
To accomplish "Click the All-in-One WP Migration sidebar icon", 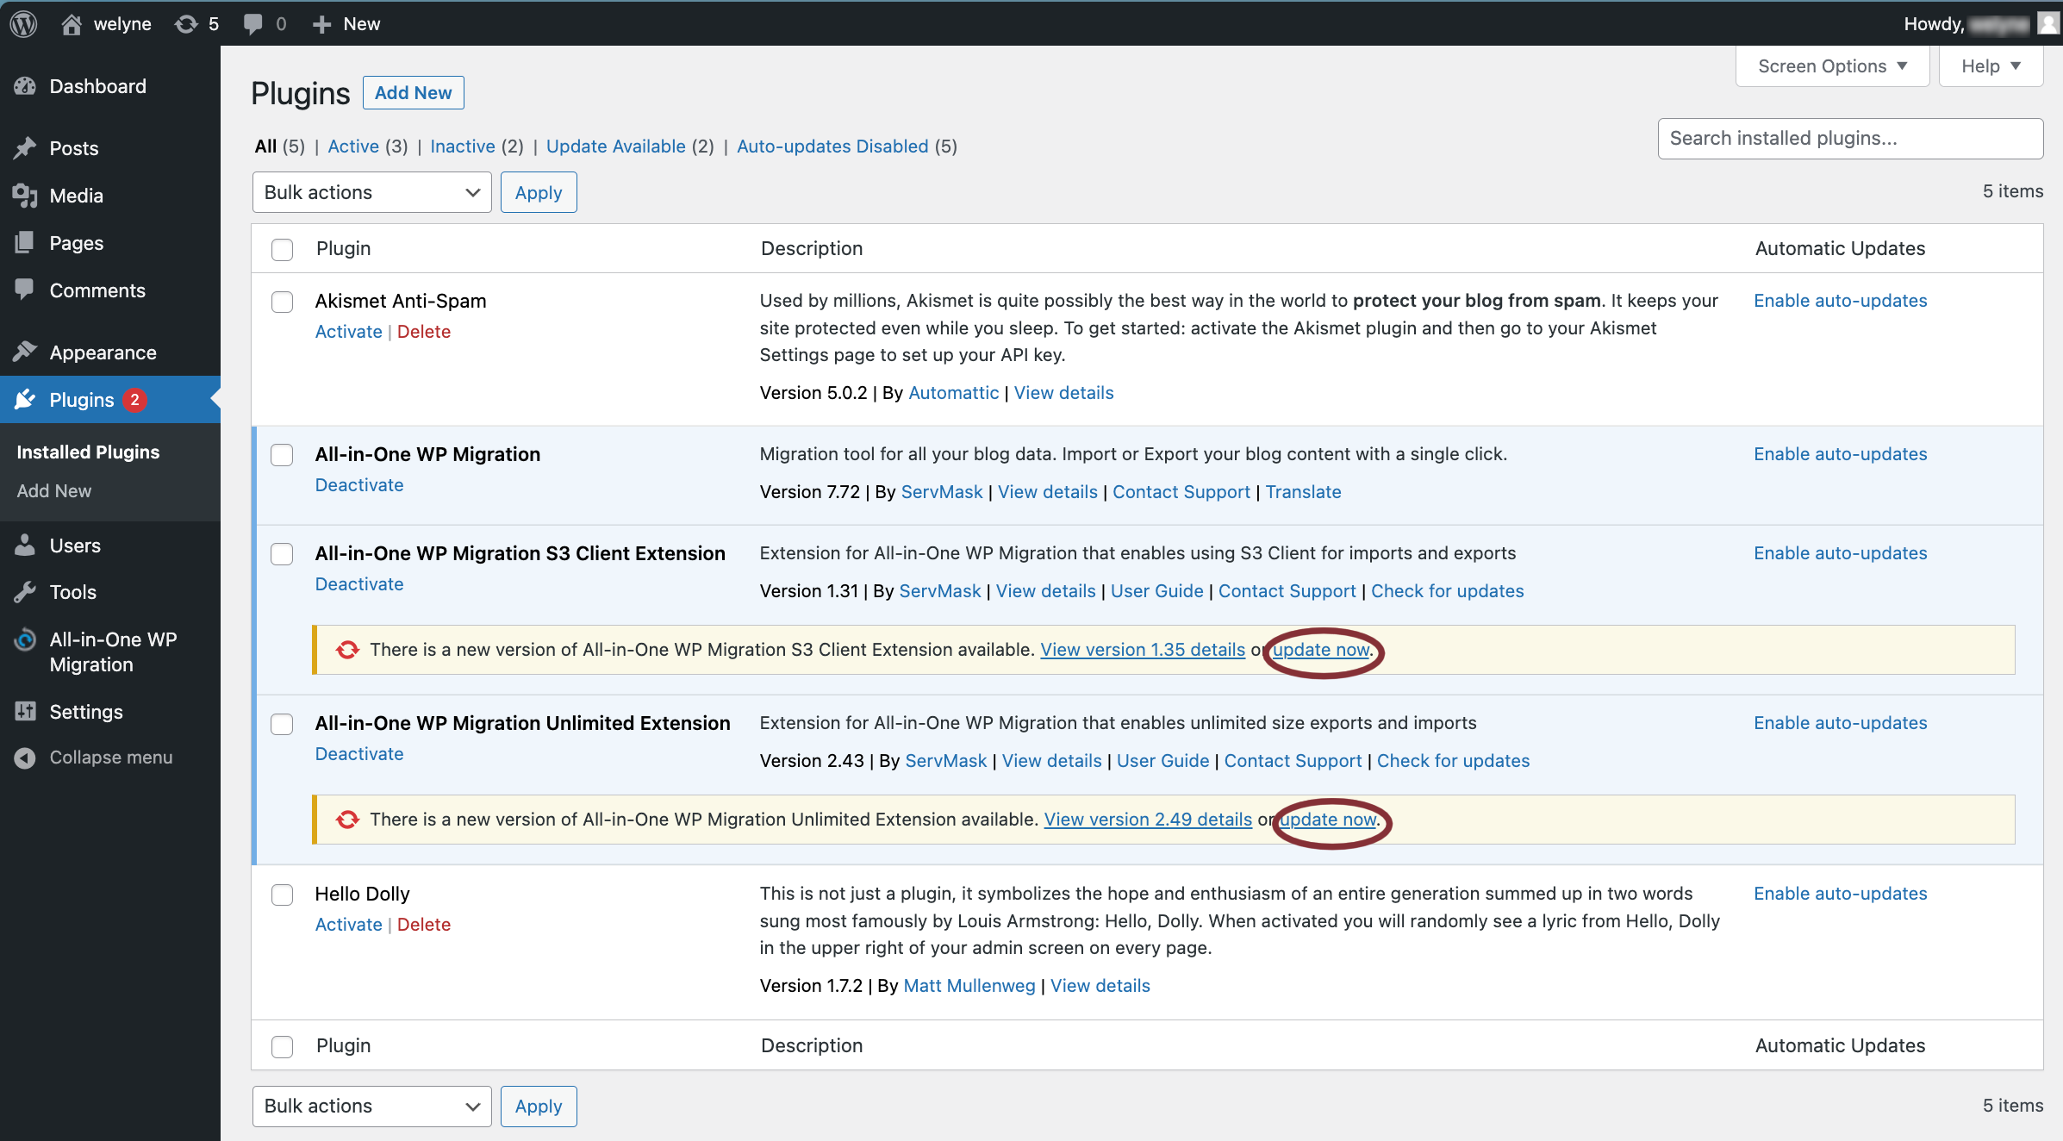I will click(x=25, y=639).
